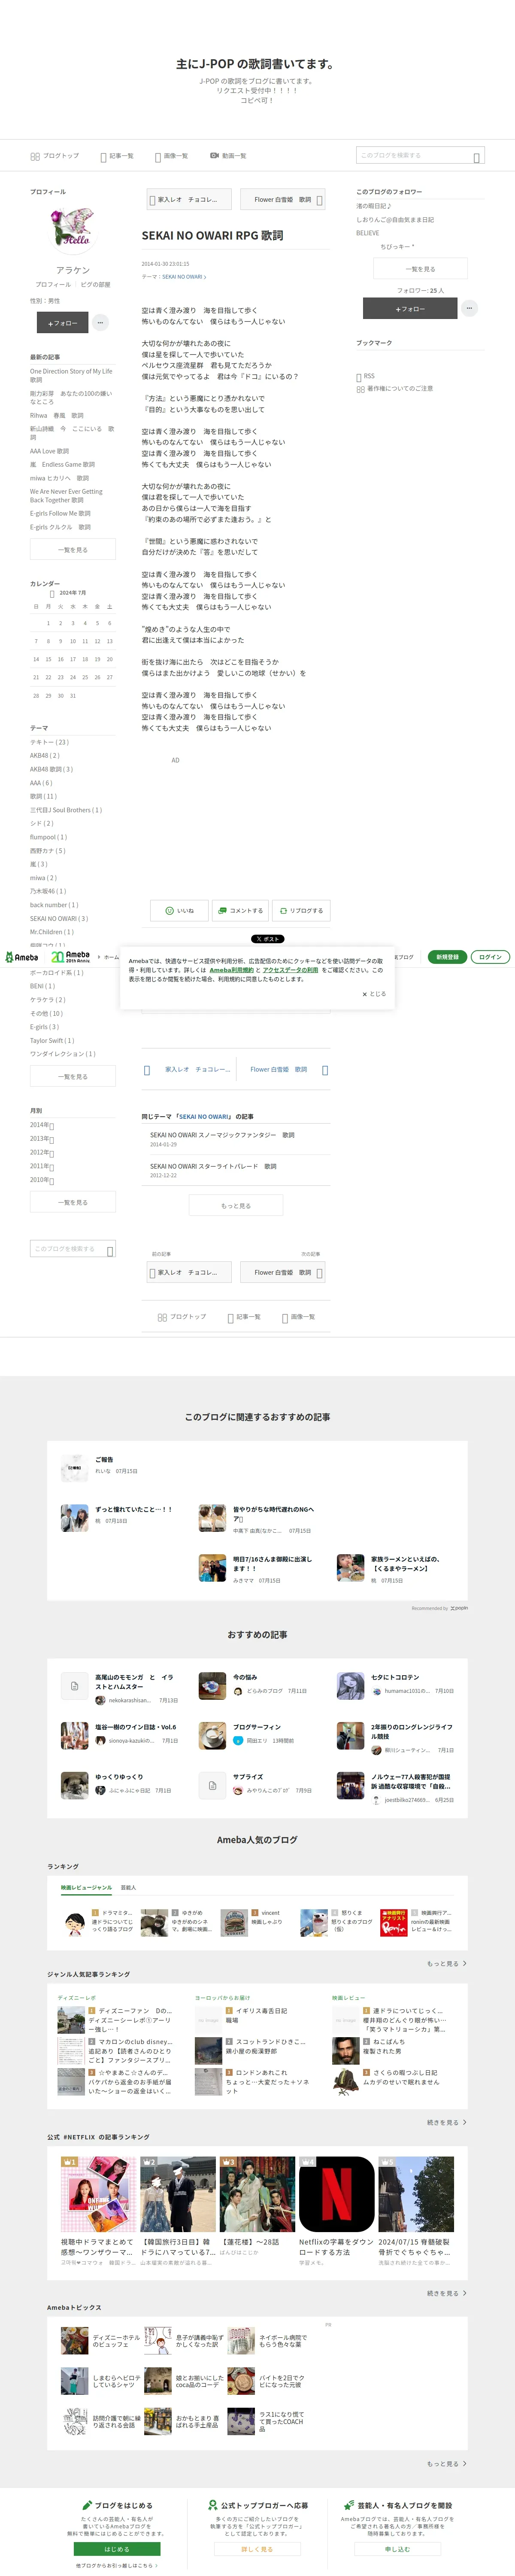Go to next article Flower 白雪姫 歌詞 above the title
515x2576 pixels.
283,200
